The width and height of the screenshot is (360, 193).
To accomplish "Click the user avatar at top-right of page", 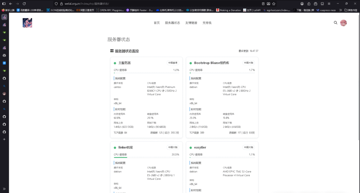I will coord(343,23).
